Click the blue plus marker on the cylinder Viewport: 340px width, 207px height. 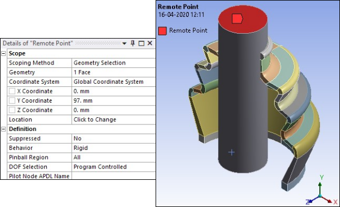pyautogui.click(x=231, y=153)
